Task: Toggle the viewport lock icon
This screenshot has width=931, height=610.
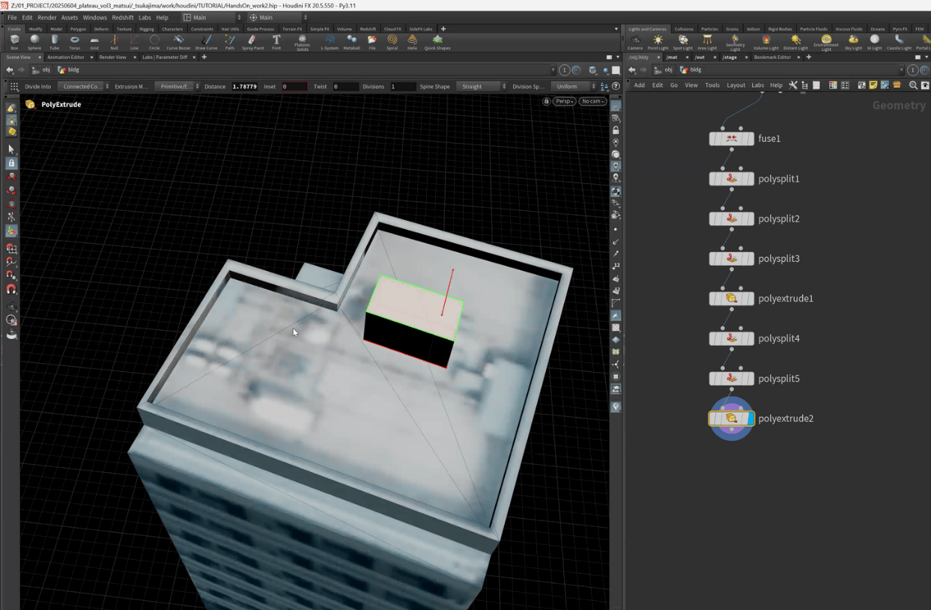Action: coord(546,101)
